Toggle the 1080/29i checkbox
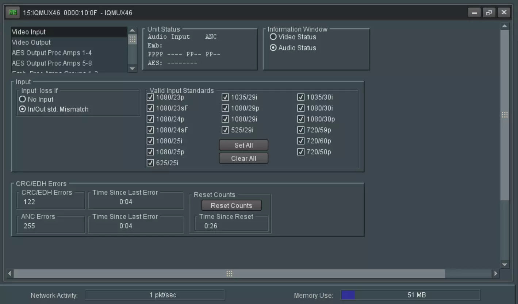 pyautogui.click(x=226, y=119)
